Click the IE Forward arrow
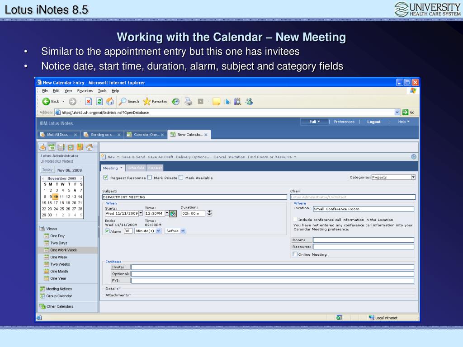 click(x=72, y=102)
